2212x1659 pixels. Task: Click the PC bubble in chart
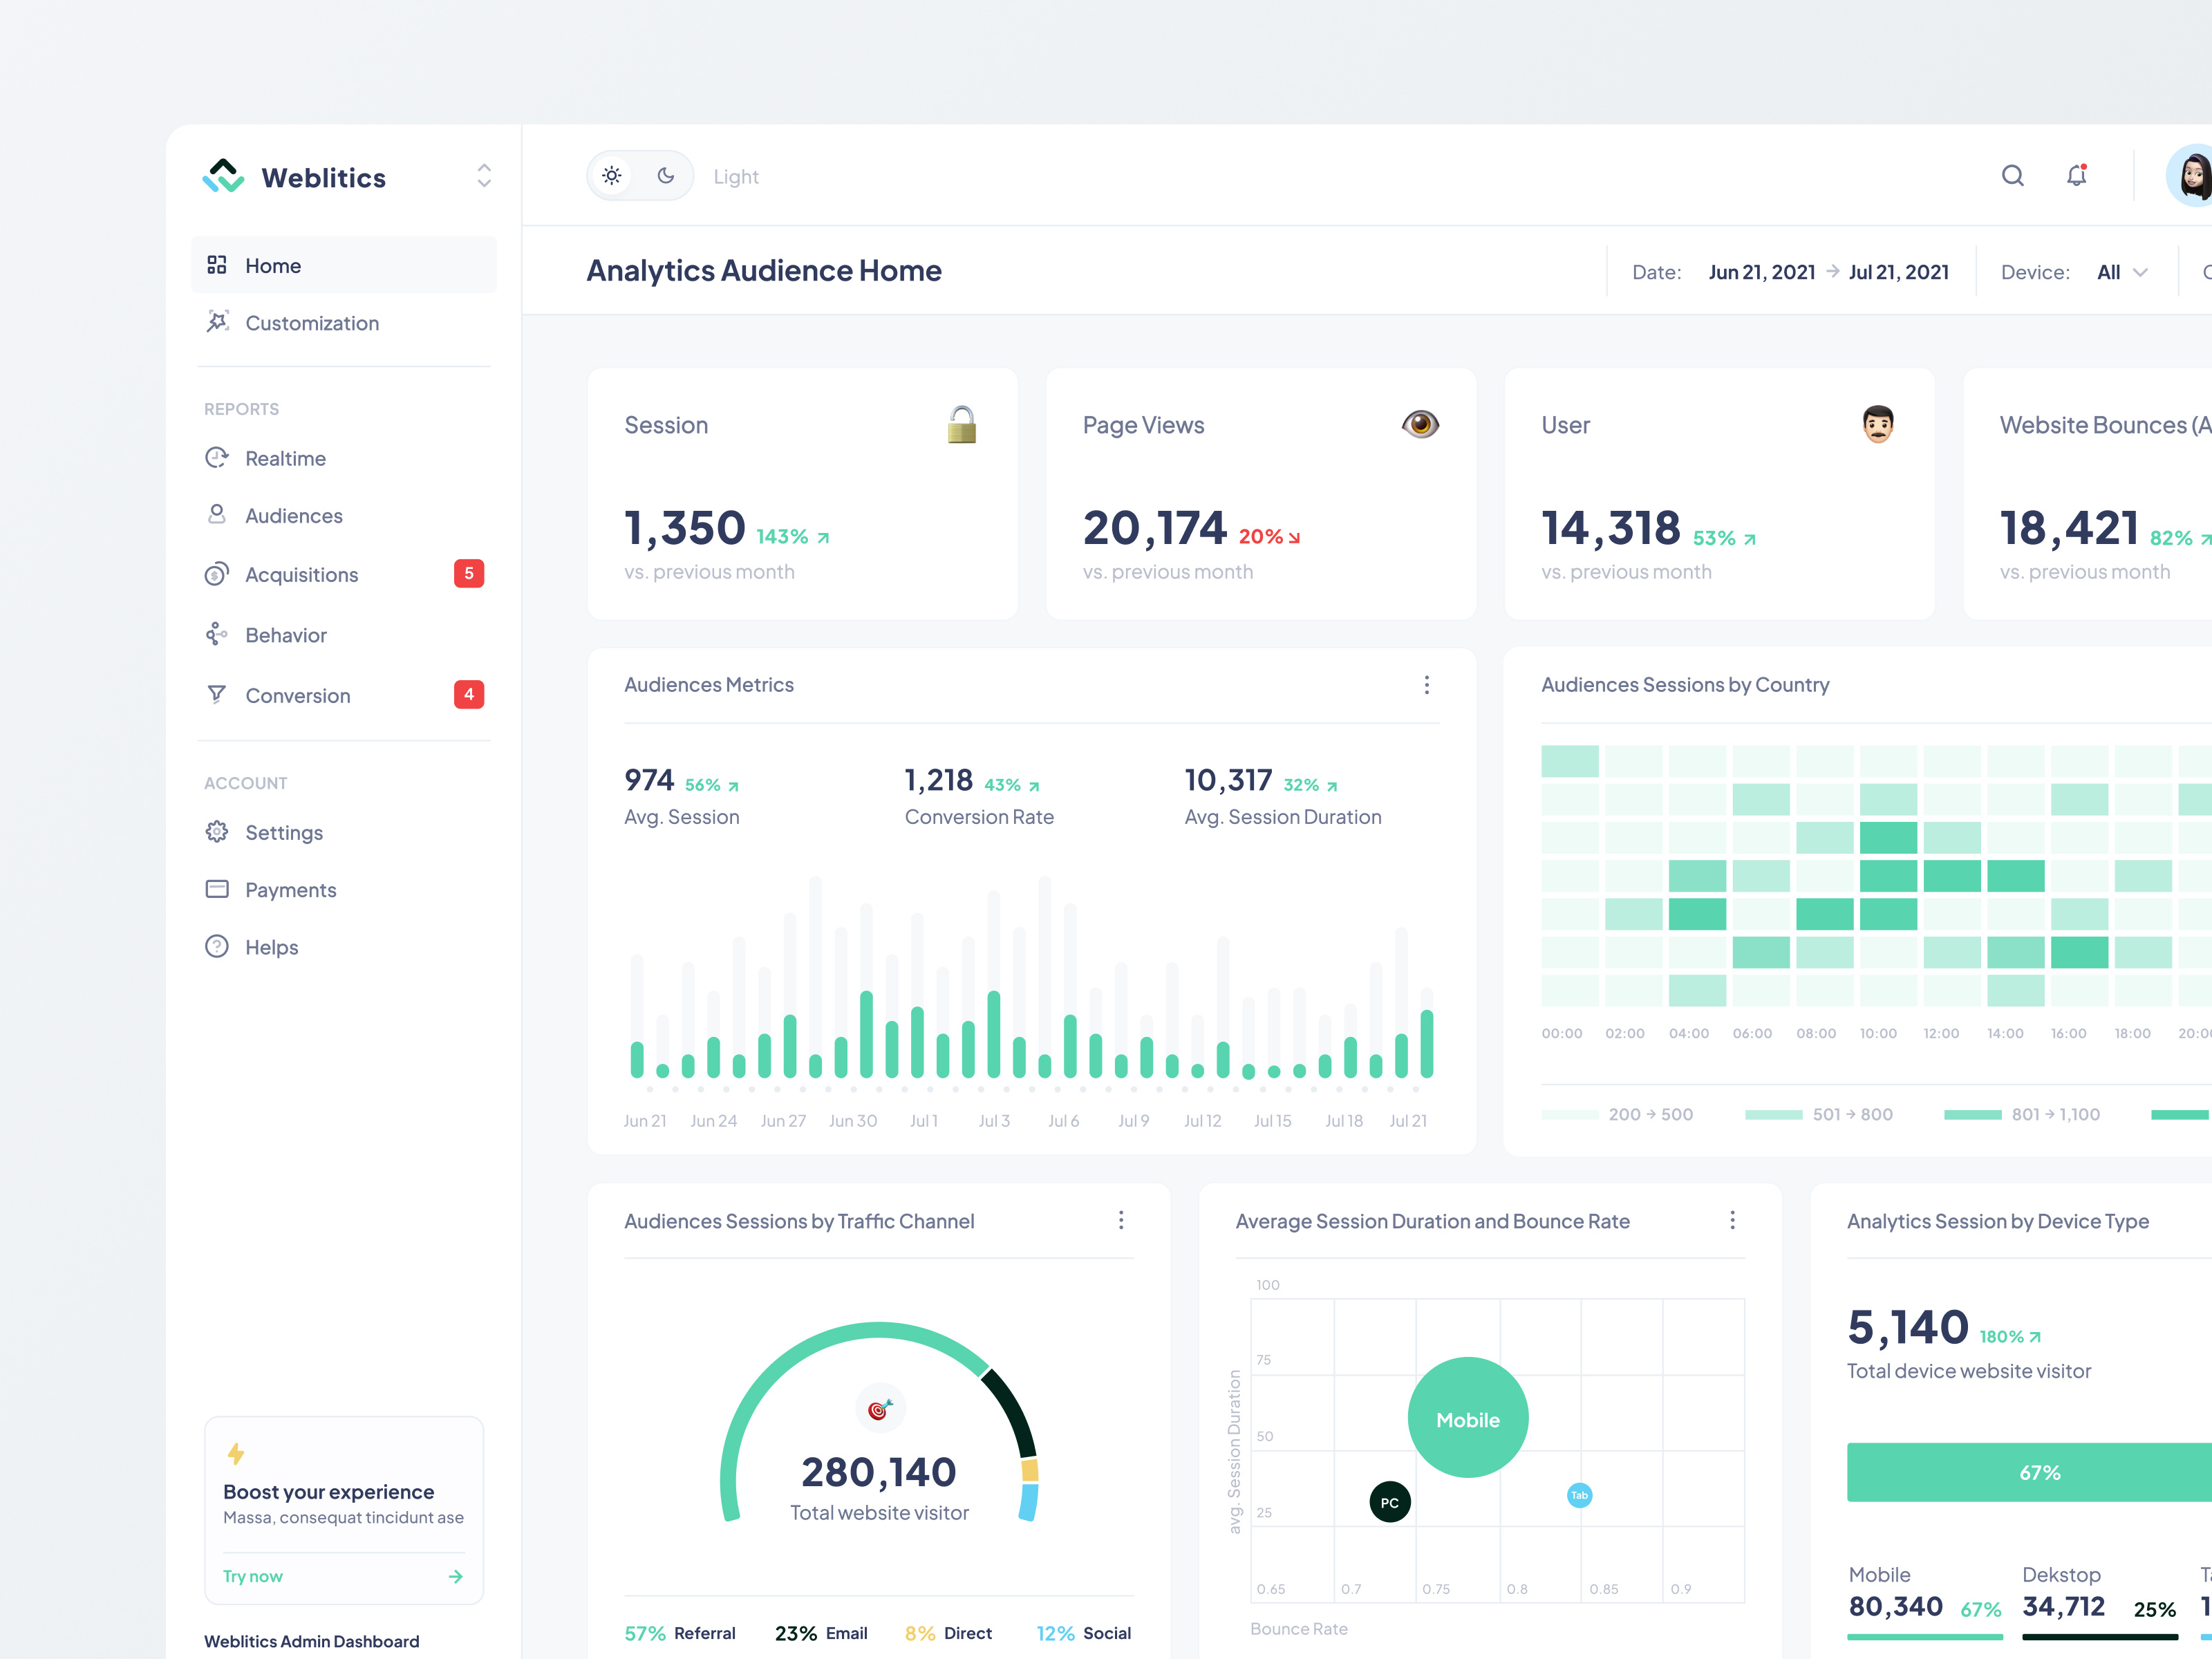(x=1390, y=1502)
